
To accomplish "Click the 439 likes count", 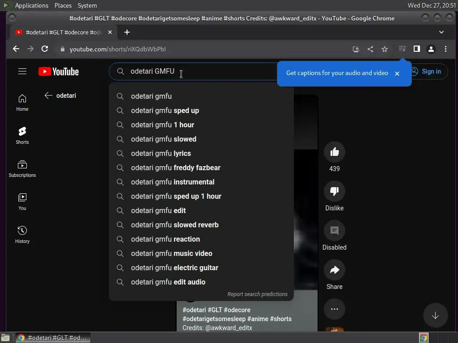I will click(335, 168).
